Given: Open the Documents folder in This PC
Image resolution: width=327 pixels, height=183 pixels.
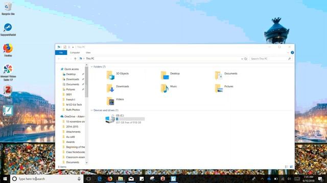Looking at the screenshot, I should pos(226,75).
